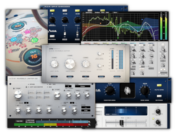Image resolution: width=176 pixels, height=132 pixels.
Task: Click the Width knob on the panner
Action: pos(158,111)
